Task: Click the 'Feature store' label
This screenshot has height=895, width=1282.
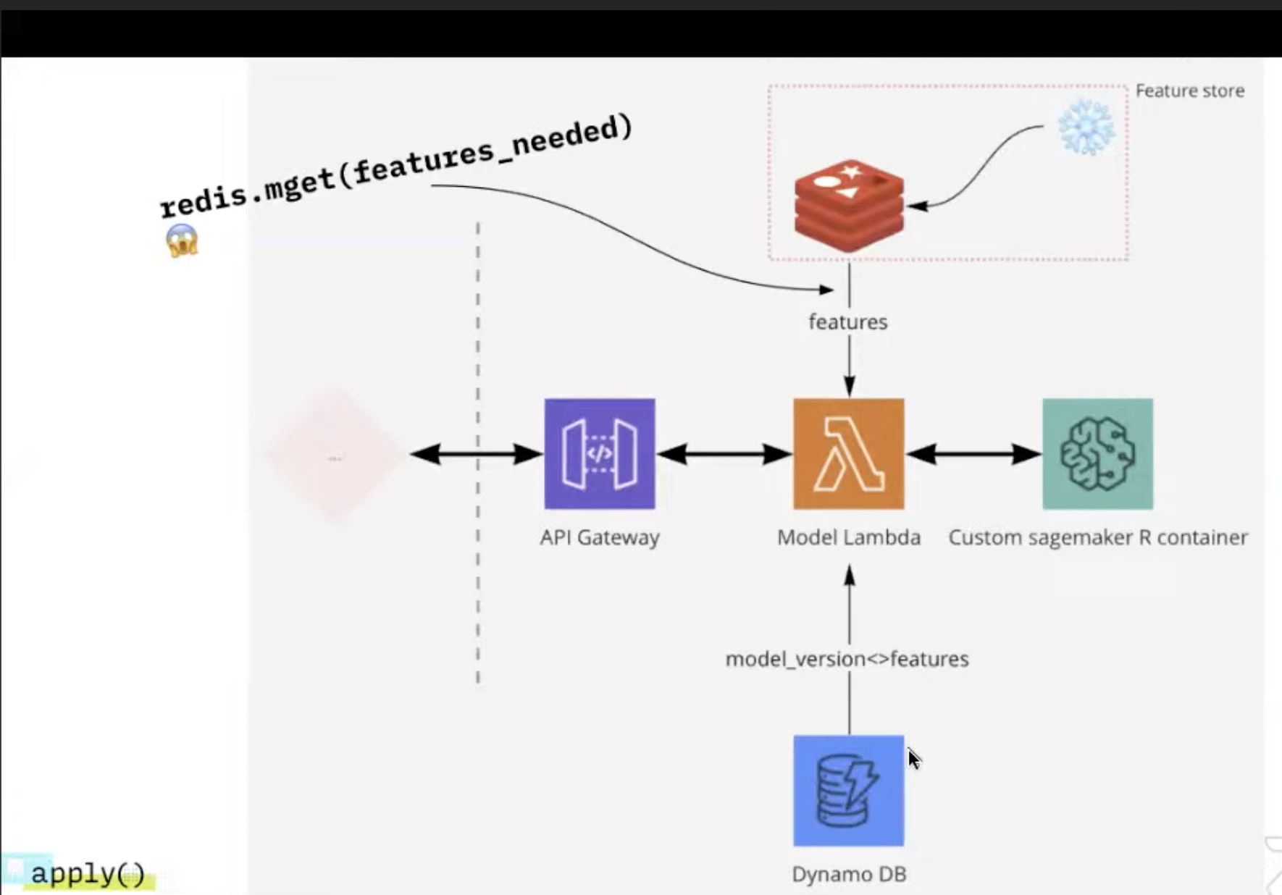Action: 1190,91
